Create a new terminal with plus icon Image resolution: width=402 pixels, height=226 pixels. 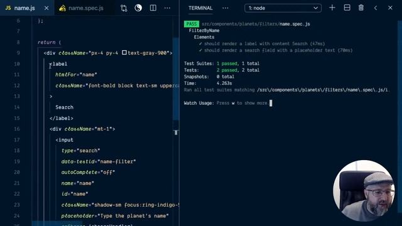coord(332,8)
